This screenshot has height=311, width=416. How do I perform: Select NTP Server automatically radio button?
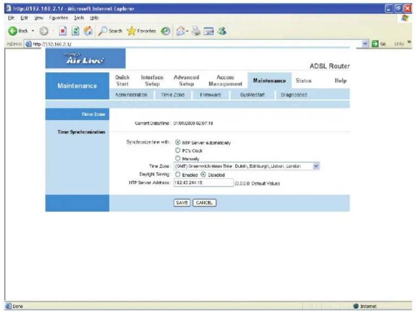(178, 142)
